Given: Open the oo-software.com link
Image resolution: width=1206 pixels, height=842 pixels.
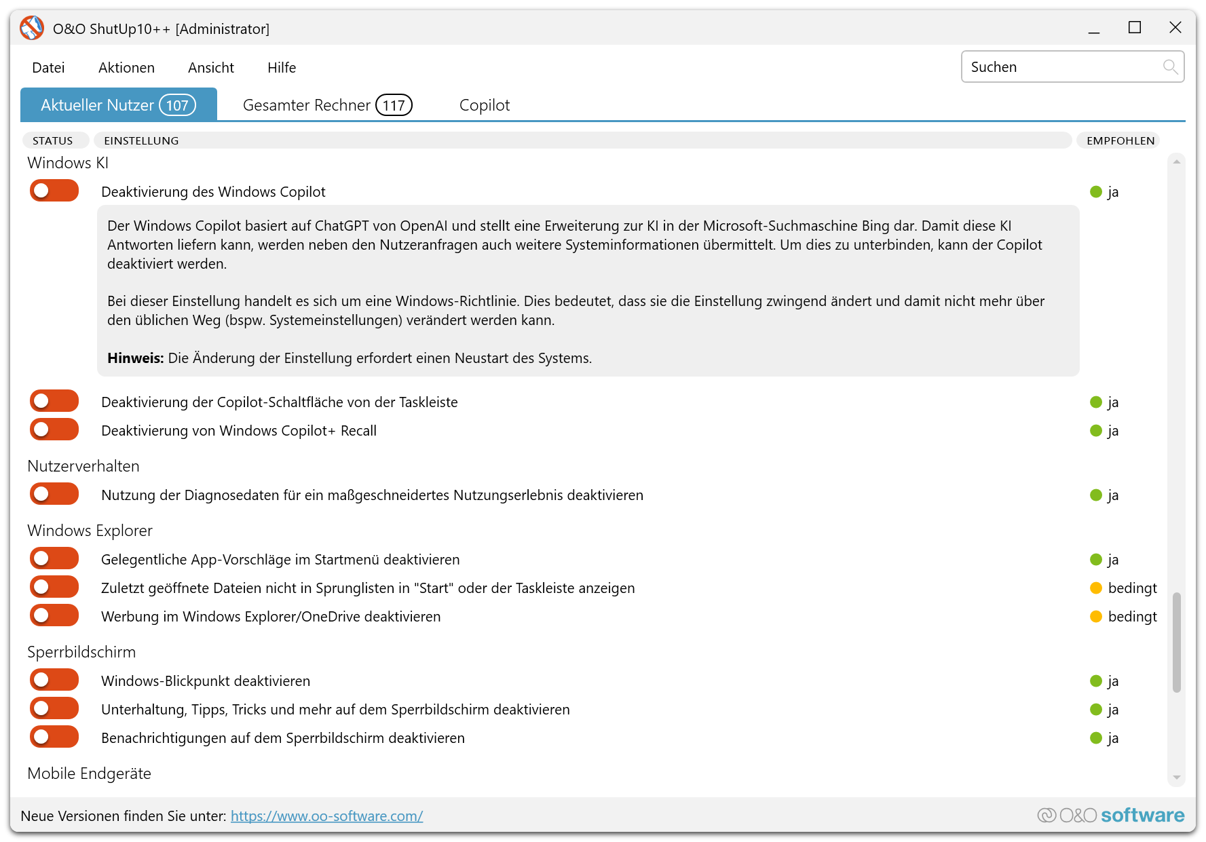Looking at the screenshot, I should tap(326, 816).
